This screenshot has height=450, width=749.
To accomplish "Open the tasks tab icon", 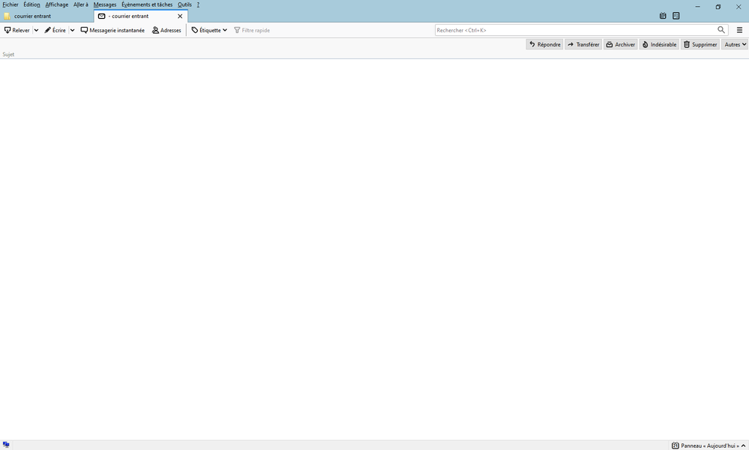I will 676,16.
